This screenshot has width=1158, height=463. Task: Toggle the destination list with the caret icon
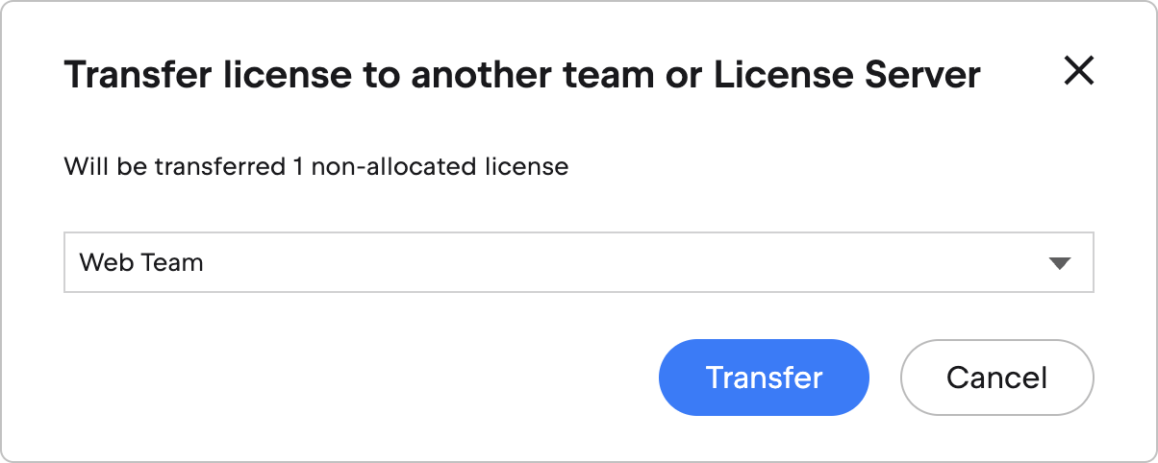1059,263
